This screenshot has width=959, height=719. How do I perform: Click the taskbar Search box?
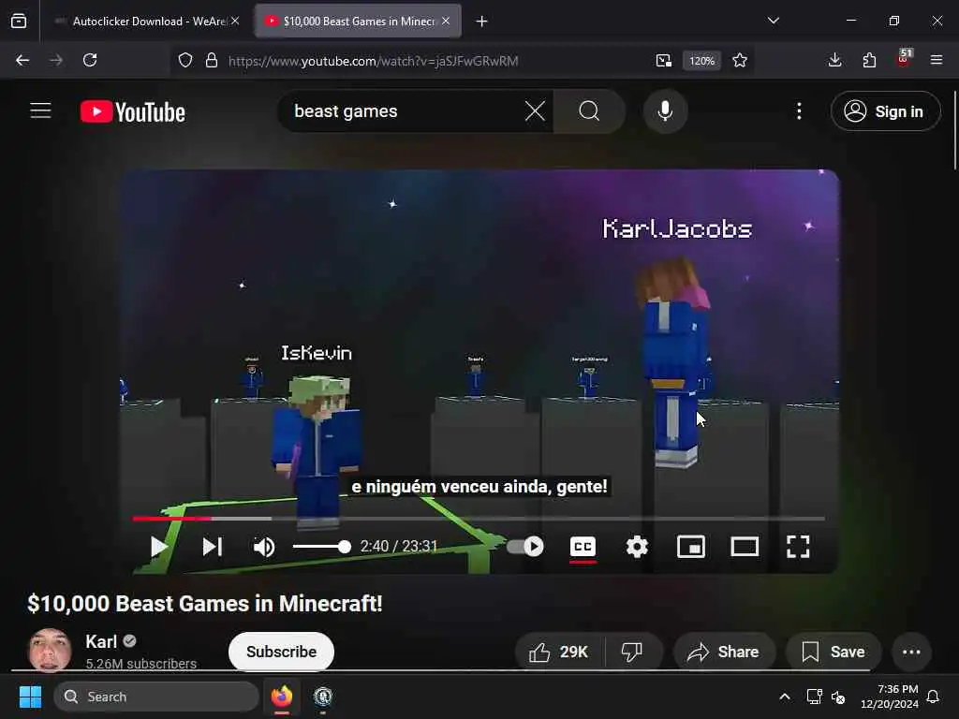156,697
